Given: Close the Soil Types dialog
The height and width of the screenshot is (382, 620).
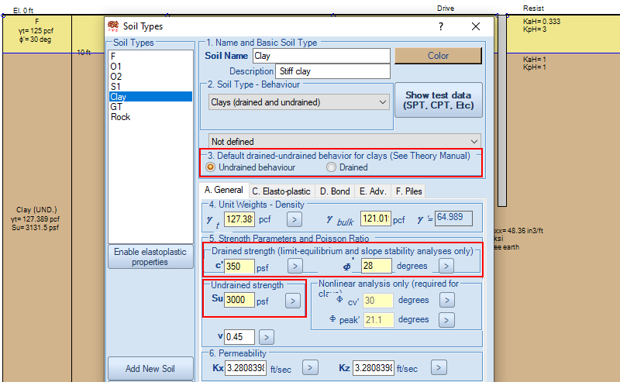Looking at the screenshot, I should 476,26.
